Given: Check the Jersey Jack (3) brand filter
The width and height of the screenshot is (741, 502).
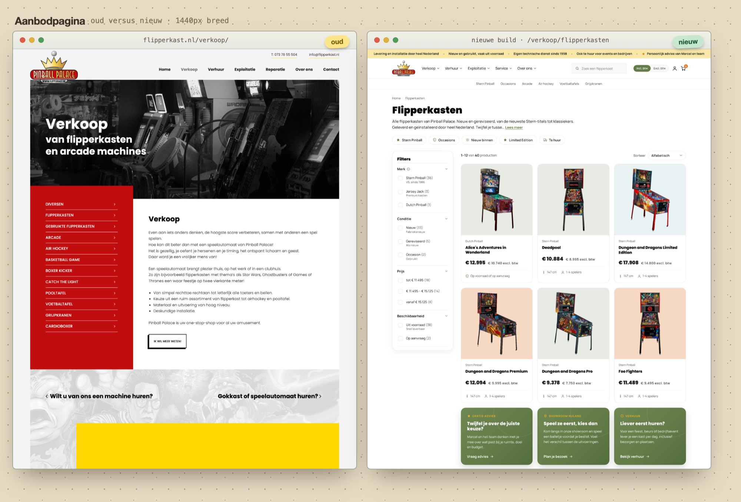Looking at the screenshot, I should click(400, 192).
